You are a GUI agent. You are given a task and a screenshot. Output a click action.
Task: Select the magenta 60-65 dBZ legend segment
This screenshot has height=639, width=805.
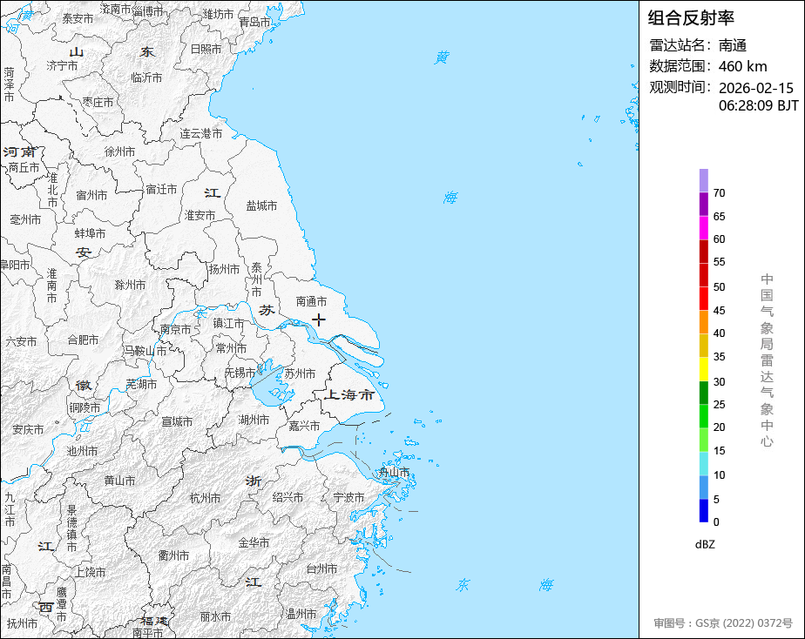(703, 228)
